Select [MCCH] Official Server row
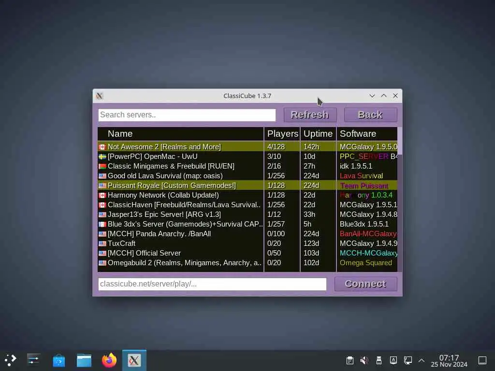495x371 pixels. (247, 253)
